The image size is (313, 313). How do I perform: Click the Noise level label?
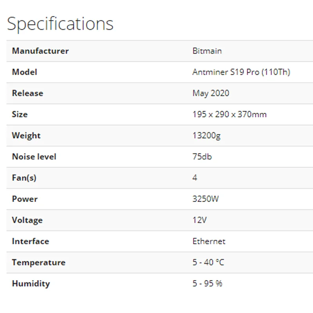(34, 156)
